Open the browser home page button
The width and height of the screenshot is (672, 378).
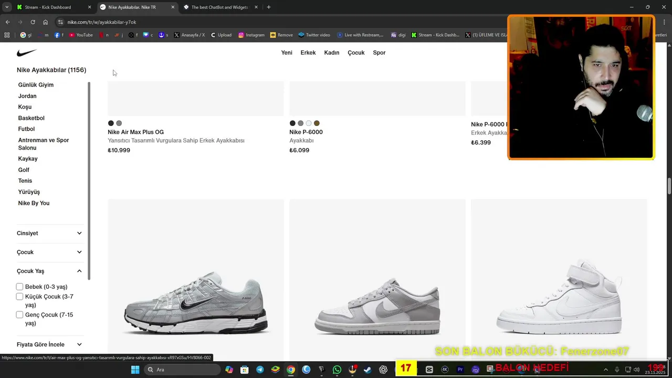pos(45,22)
